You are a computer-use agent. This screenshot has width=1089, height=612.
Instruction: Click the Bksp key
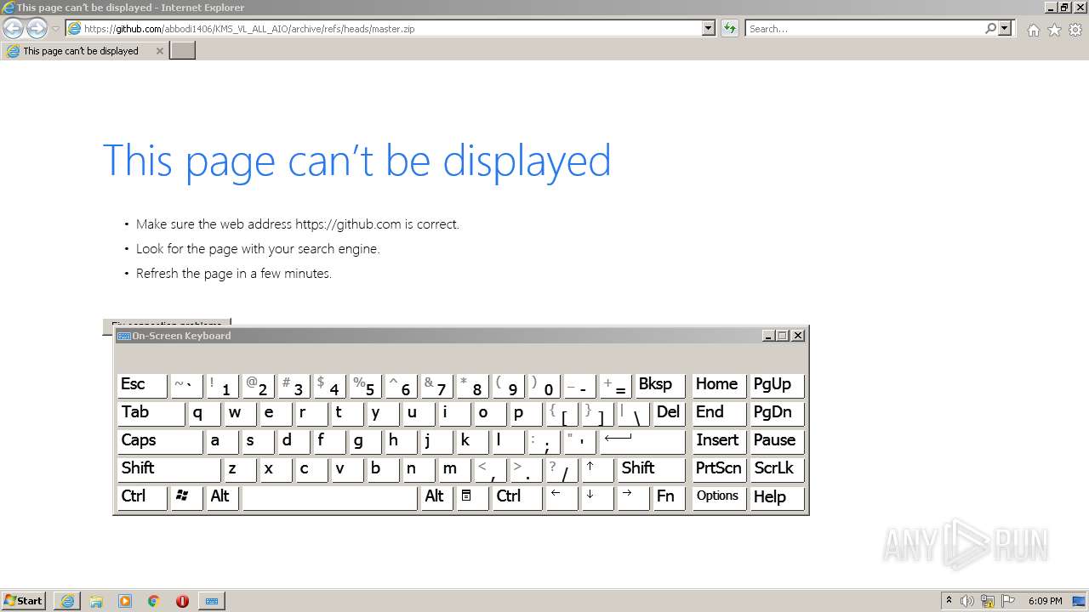659,384
